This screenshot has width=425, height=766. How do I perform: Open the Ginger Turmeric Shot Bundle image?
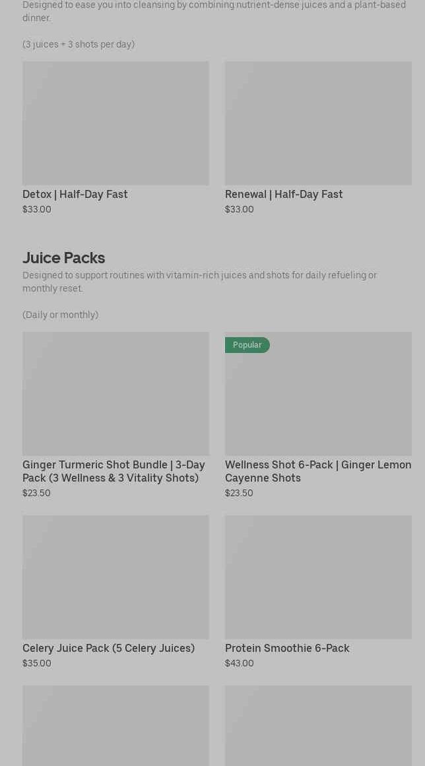115,394
